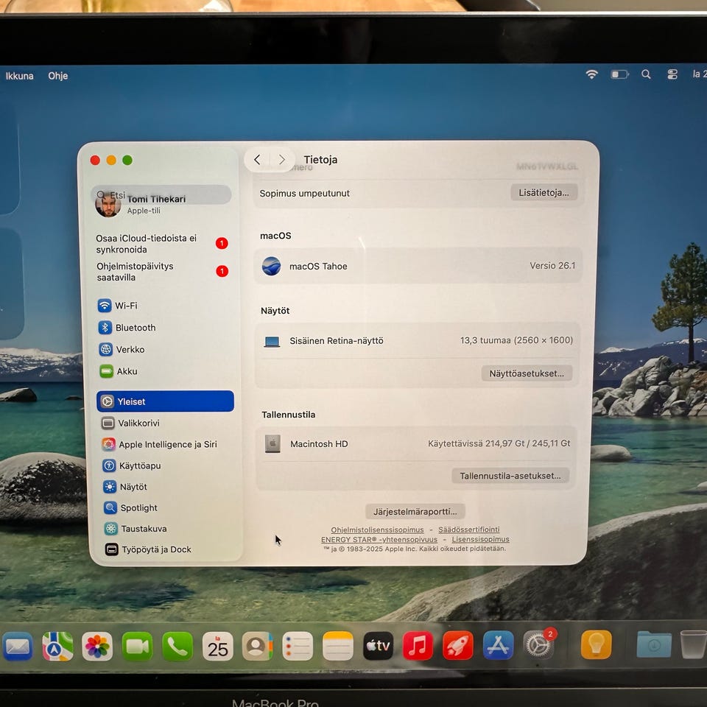The width and height of the screenshot is (707, 707).
Task: Click the Näyttöasetukset... button
Action: [x=527, y=373]
